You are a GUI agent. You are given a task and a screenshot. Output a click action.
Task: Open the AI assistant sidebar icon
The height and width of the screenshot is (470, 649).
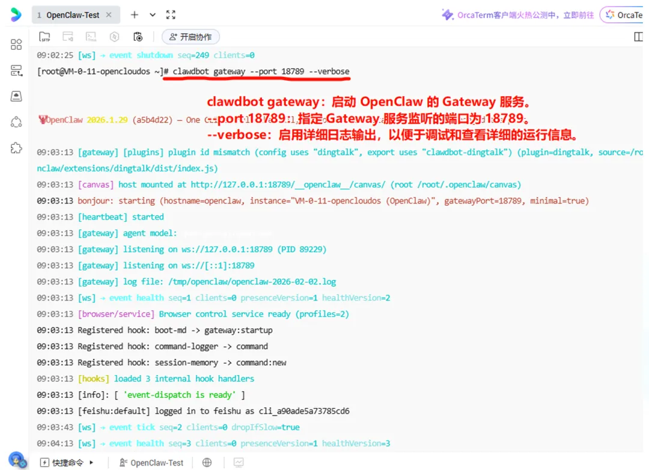(x=16, y=122)
